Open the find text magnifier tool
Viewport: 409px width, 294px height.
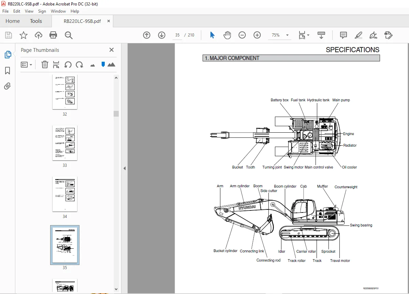coord(69,35)
